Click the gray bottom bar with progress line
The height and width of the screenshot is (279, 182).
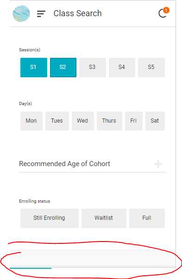tap(93, 259)
